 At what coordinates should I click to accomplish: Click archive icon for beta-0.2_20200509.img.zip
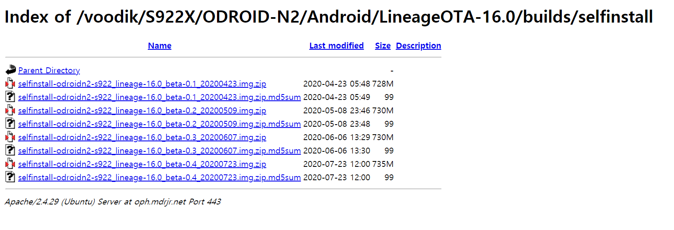(x=10, y=110)
